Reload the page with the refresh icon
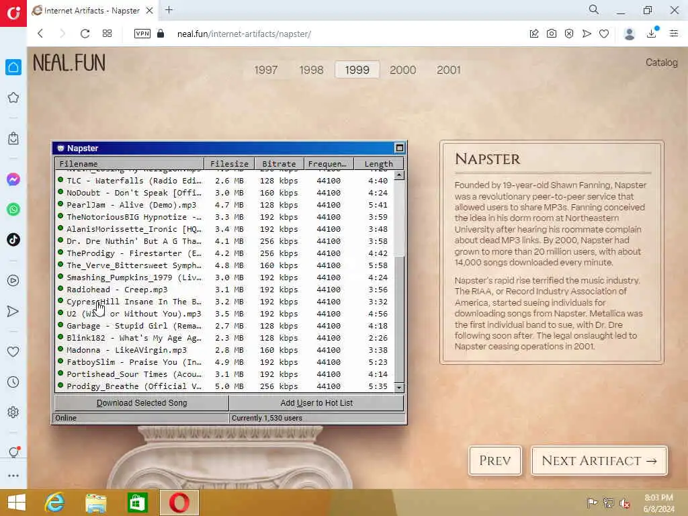This screenshot has height=516, width=688. click(85, 34)
